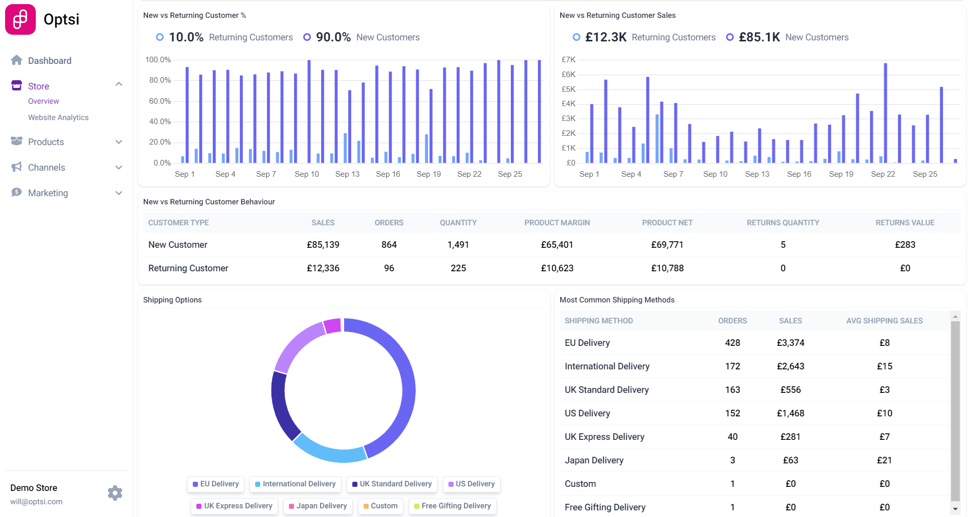The height and width of the screenshot is (517, 970).
Task: Click the light purple US Delivery donut segment
Action: (296, 345)
